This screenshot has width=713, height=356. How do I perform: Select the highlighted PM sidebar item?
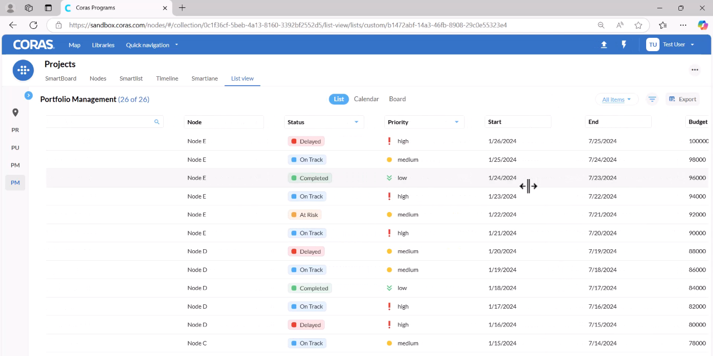coord(15,182)
